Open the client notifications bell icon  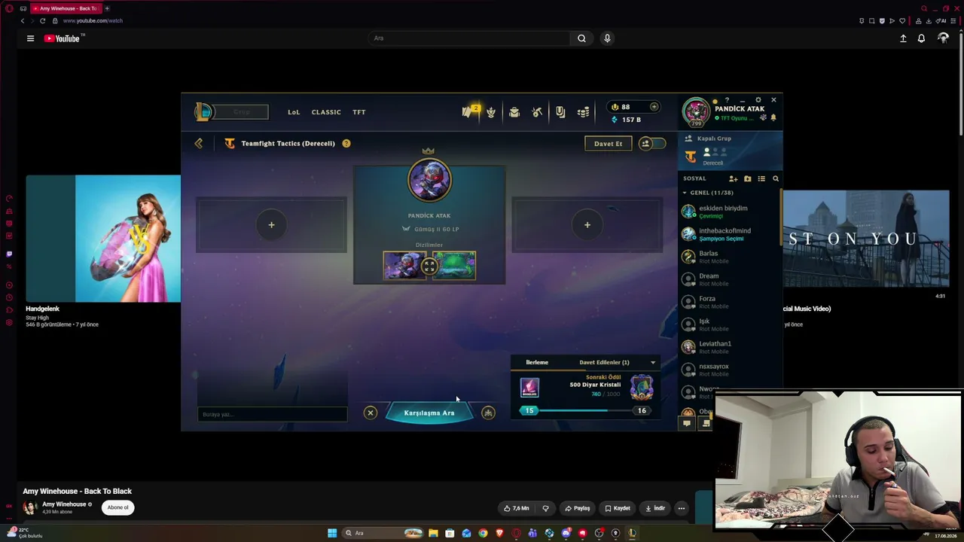click(x=773, y=117)
